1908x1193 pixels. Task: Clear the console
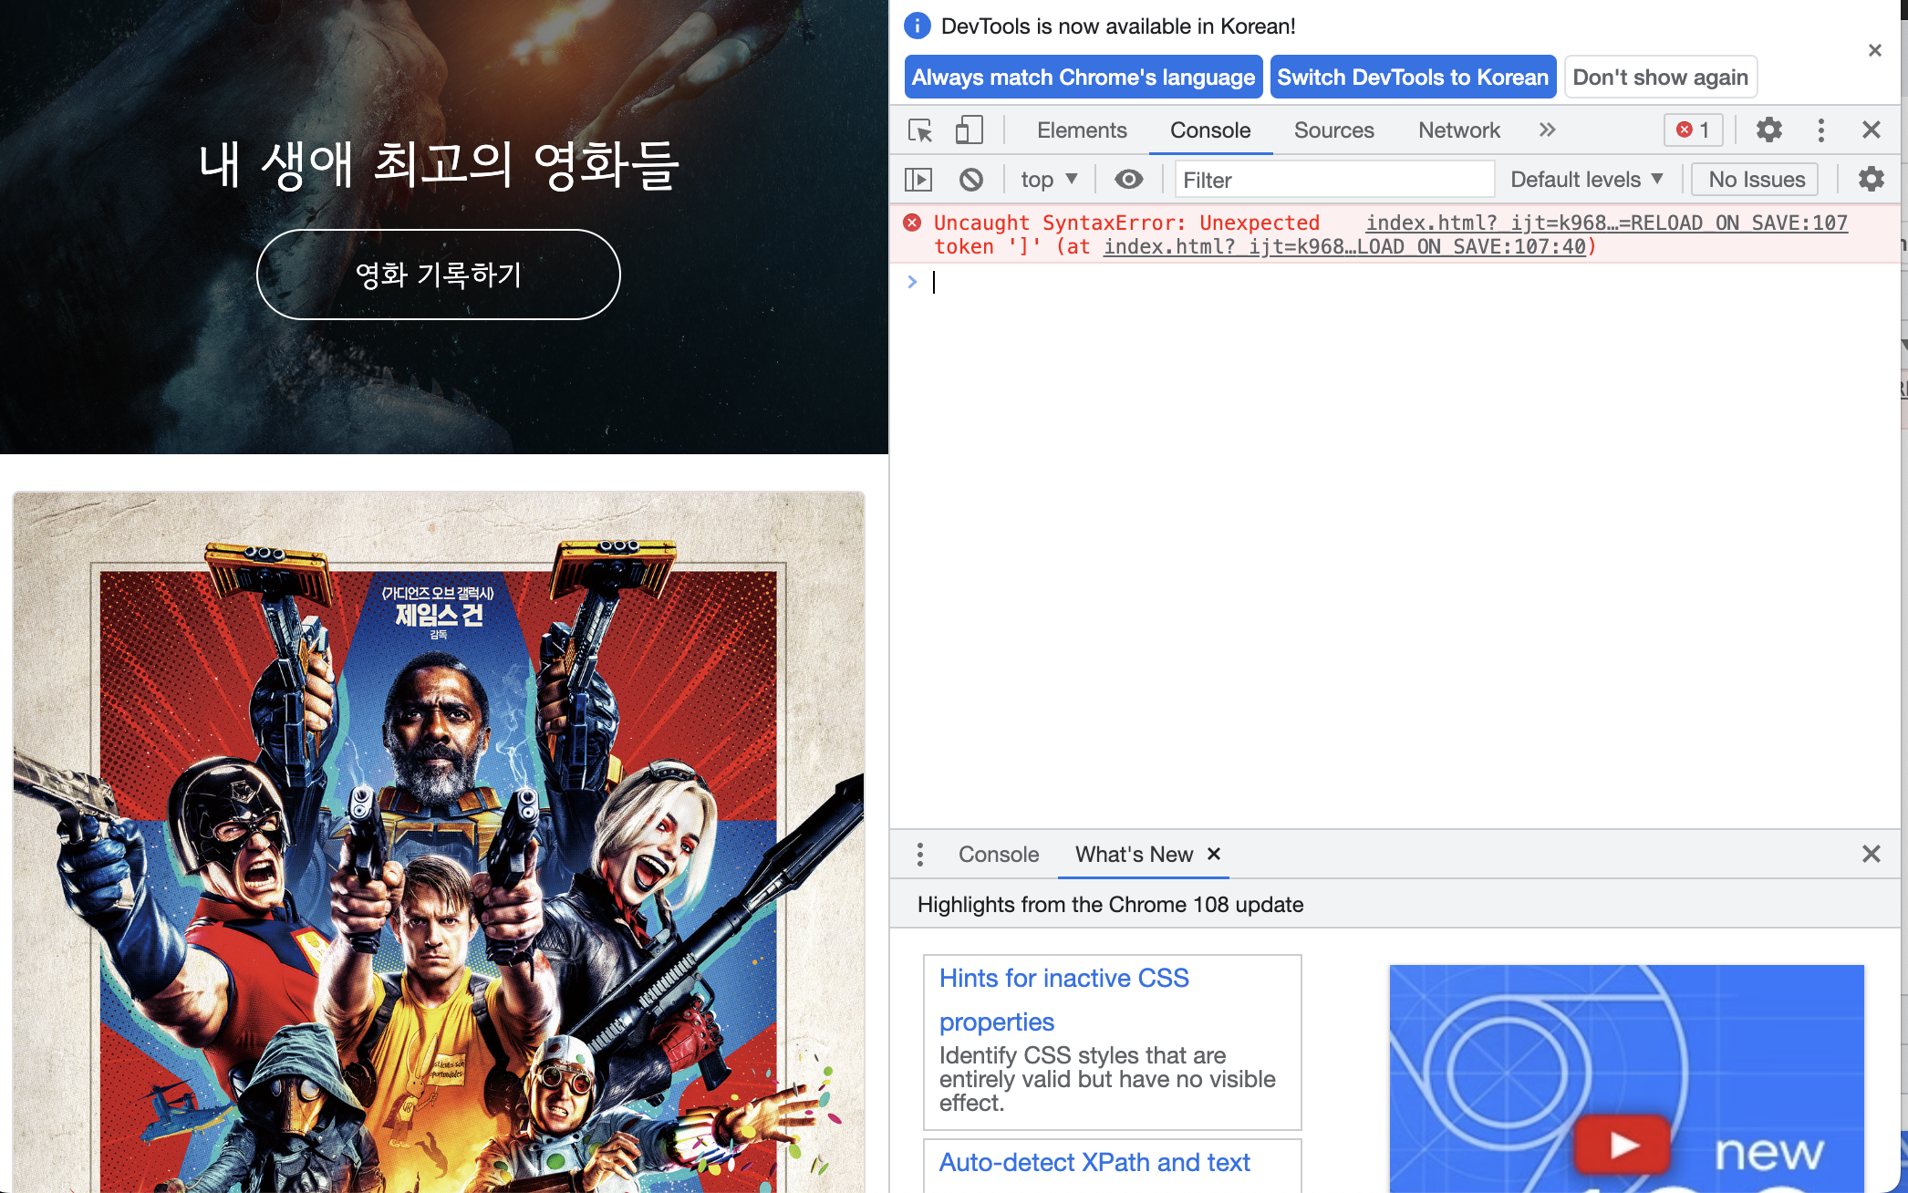point(971,180)
